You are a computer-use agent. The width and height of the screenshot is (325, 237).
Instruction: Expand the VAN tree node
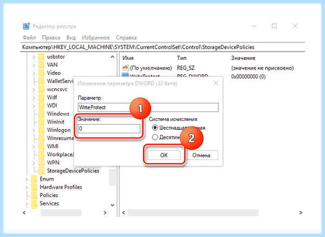coord(34,65)
